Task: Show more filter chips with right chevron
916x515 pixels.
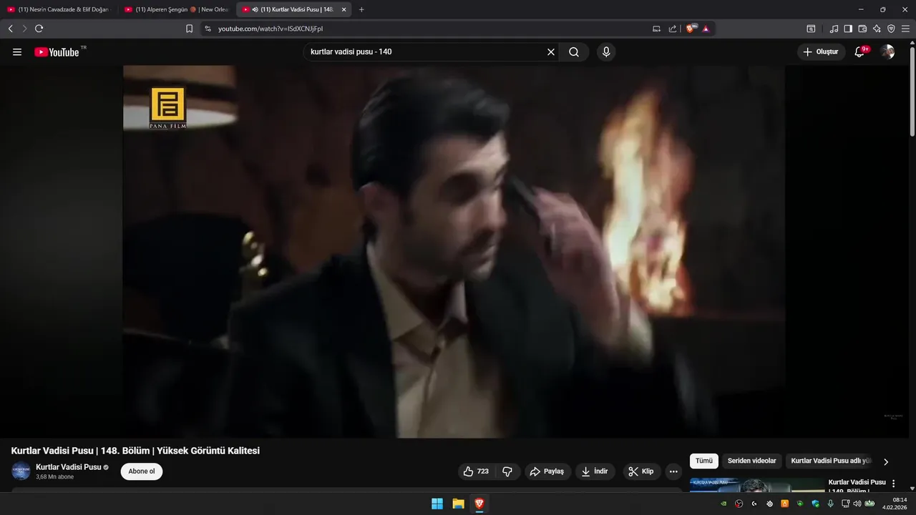Action: pyautogui.click(x=886, y=462)
